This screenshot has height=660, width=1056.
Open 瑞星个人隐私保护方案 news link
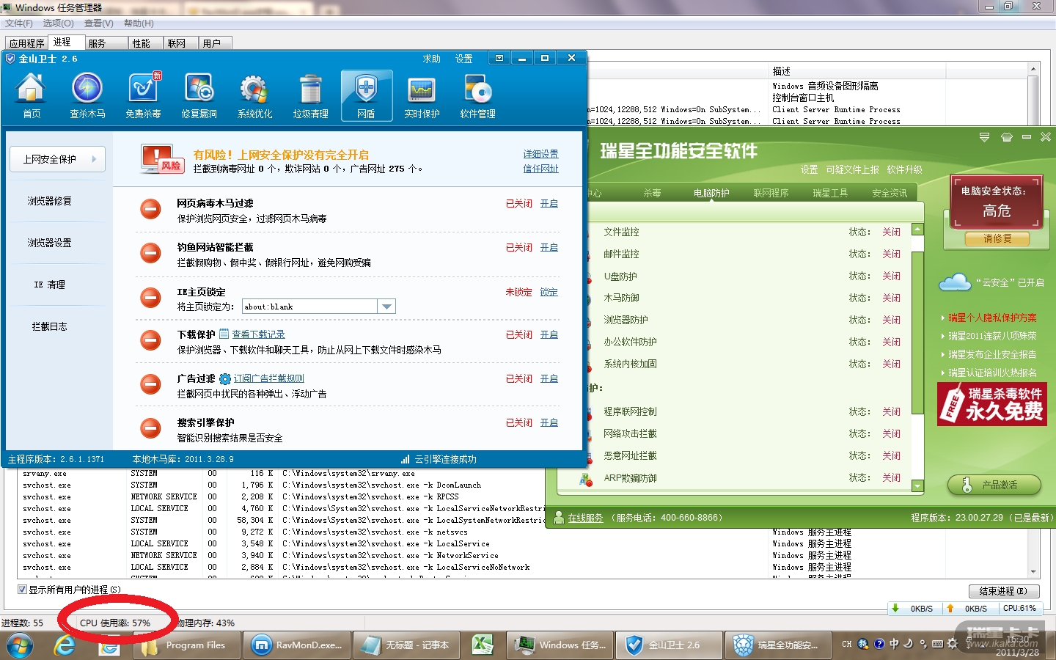(992, 318)
